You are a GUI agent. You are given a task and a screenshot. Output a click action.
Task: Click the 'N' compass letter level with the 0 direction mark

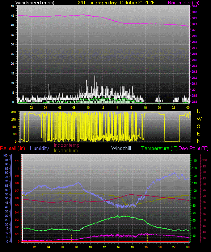(199, 141)
